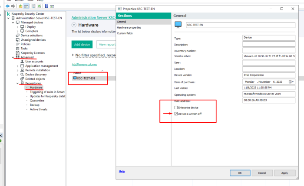Click the green Refresh toolbar icon
The height and width of the screenshot is (186, 304).
[39, 6]
